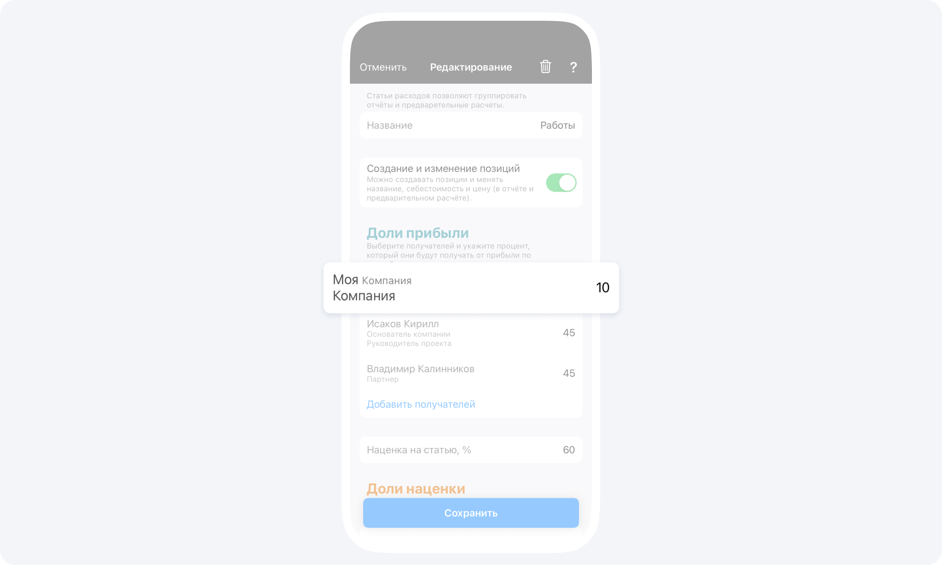The height and width of the screenshot is (565, 942).
Task: Click the Добавить получателей link
Action: pyautogui.click(x=421, y=404)
